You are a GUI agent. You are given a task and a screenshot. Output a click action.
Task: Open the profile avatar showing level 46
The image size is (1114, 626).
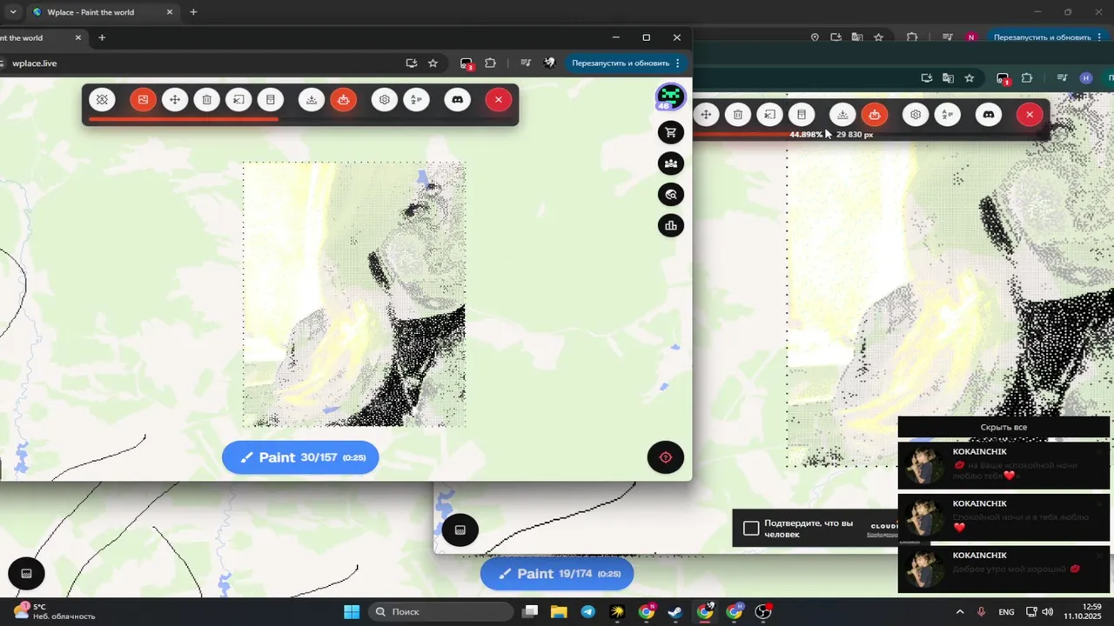point(670,97)
